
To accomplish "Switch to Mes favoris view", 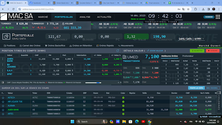I will coord(212,88).
